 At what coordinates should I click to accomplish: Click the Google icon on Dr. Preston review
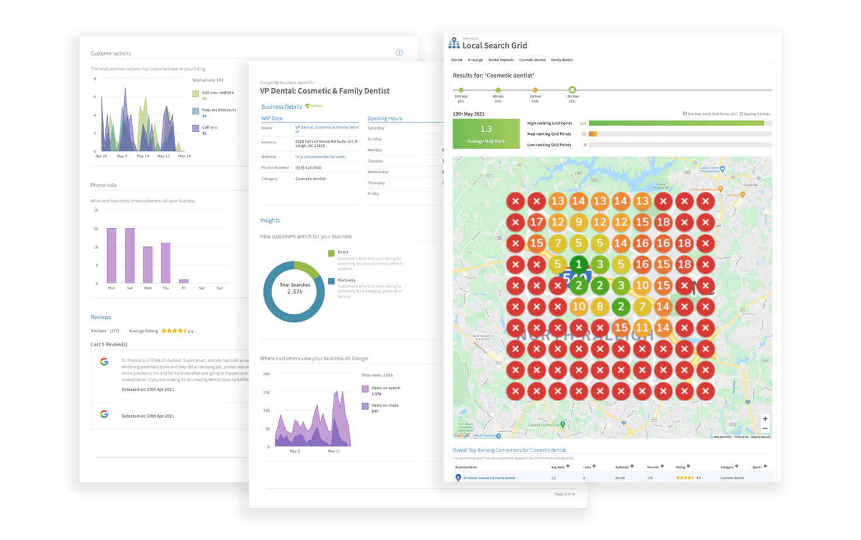tap(104, 362)
